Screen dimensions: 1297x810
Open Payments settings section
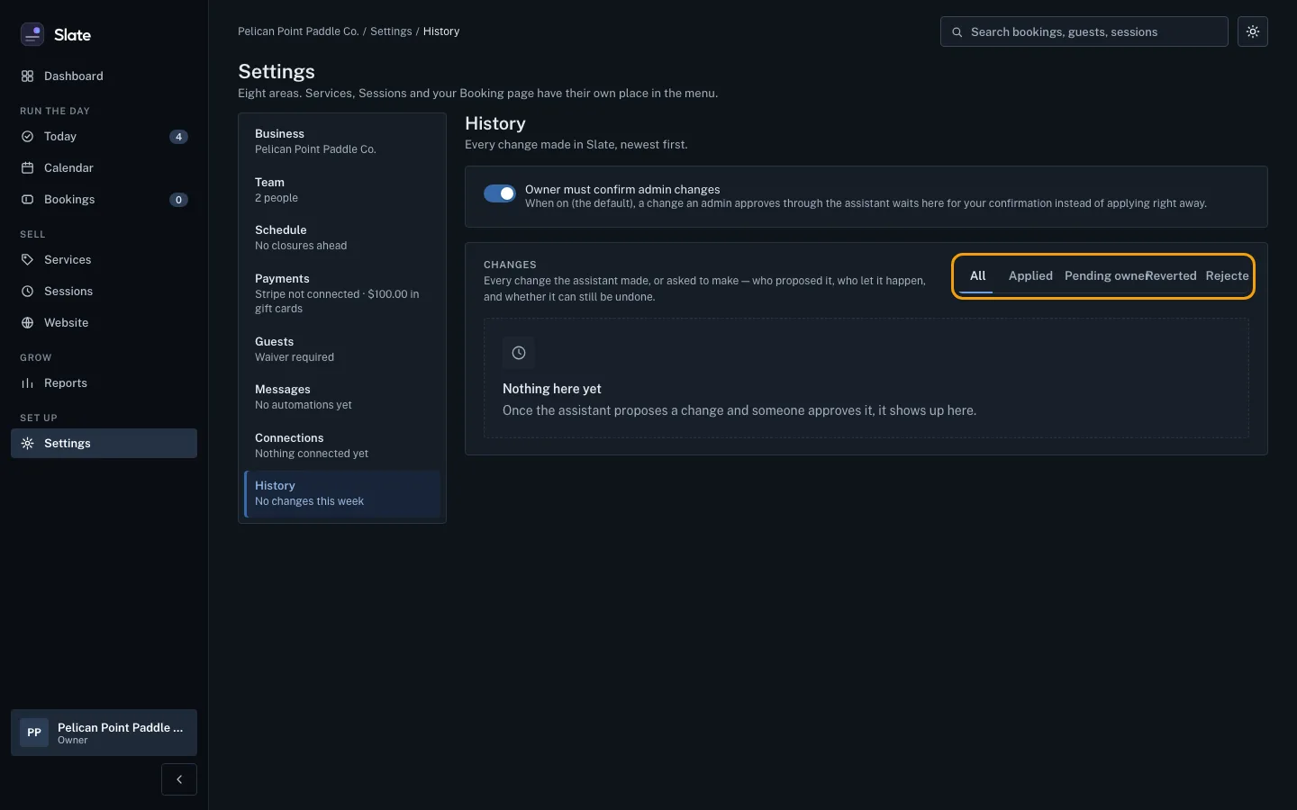point(342,293)
